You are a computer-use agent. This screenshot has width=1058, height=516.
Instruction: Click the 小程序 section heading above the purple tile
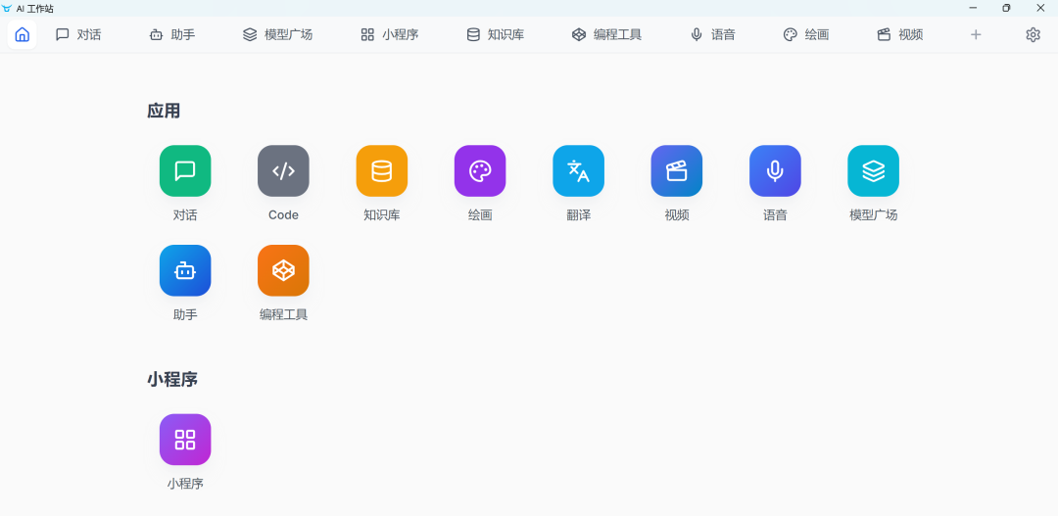pyautogui.click(x=172, y=379)
